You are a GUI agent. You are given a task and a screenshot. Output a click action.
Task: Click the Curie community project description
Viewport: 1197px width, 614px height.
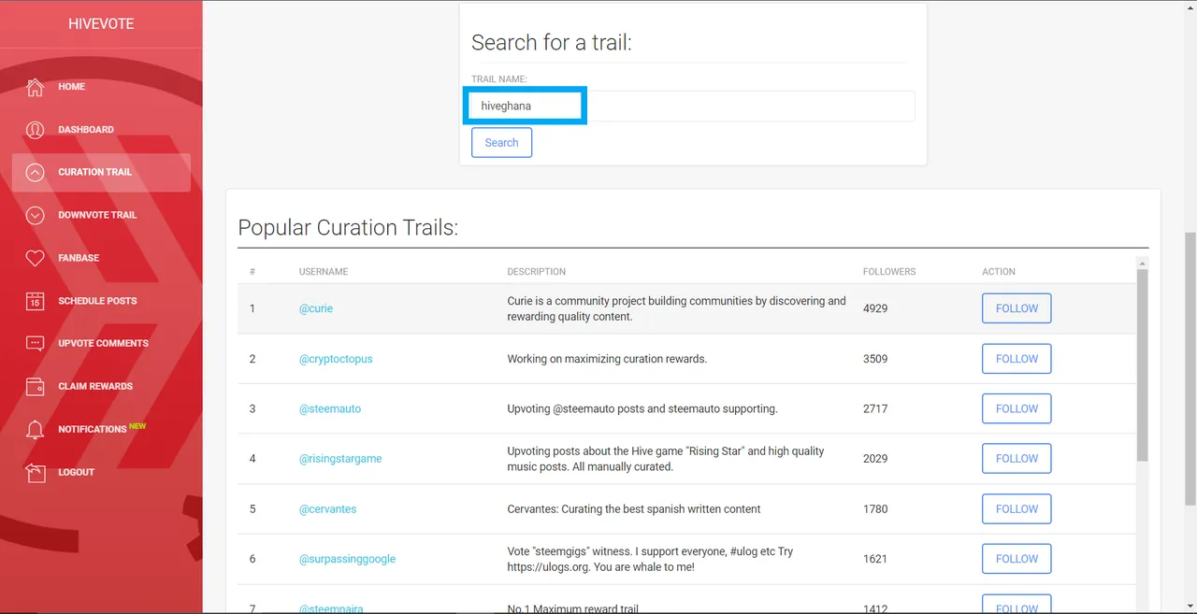[x=676, y=308]
